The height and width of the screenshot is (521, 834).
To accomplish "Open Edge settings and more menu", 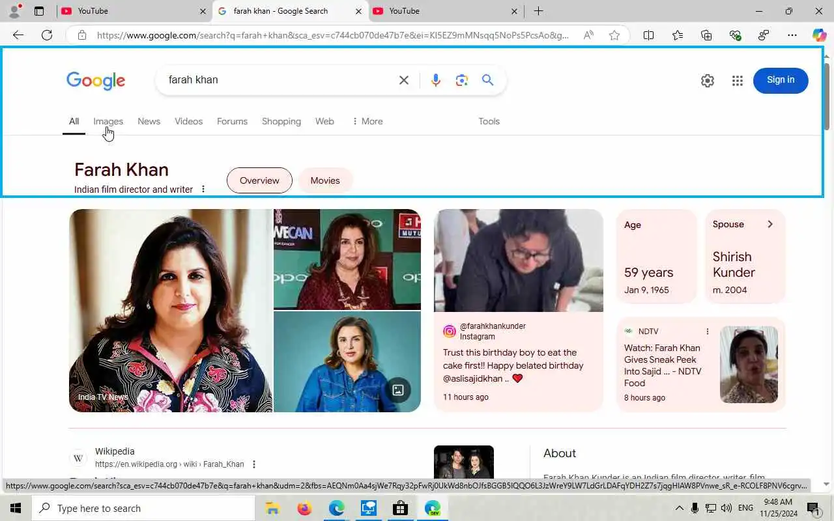I will click(792, 35).
